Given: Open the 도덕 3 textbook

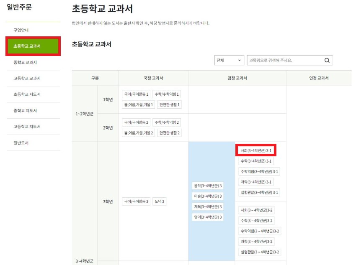Looking at the screenshot, I should click(158, 201).
